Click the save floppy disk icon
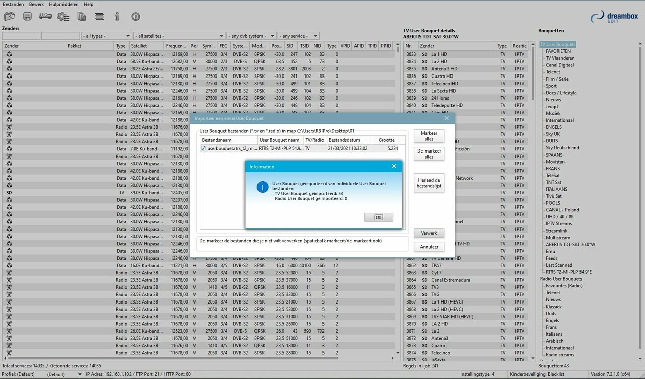 (27, 17)
